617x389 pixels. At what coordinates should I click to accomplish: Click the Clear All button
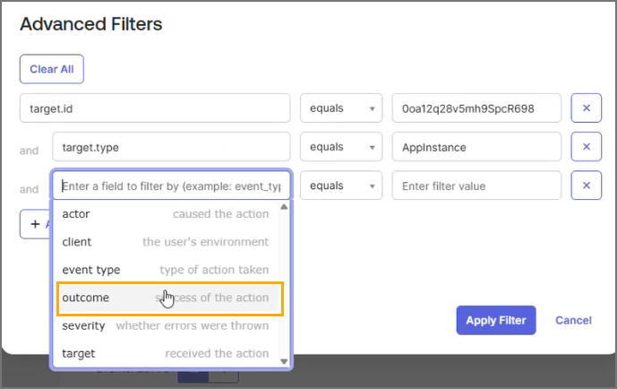[52, 69]
